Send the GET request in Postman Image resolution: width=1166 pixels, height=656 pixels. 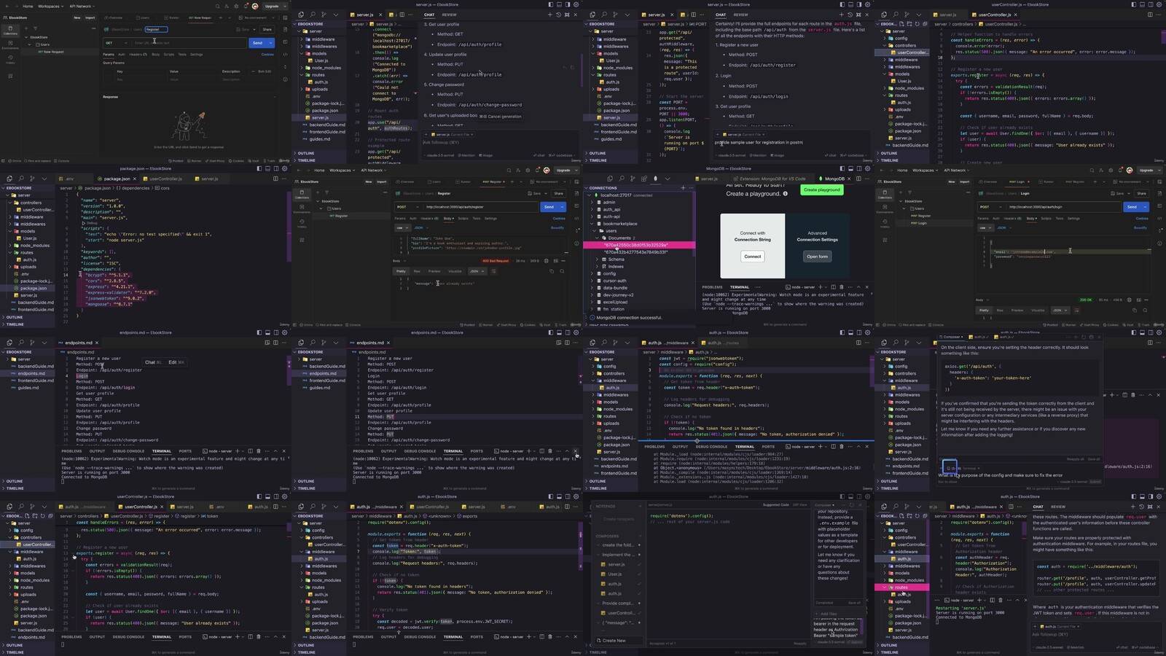257,43
